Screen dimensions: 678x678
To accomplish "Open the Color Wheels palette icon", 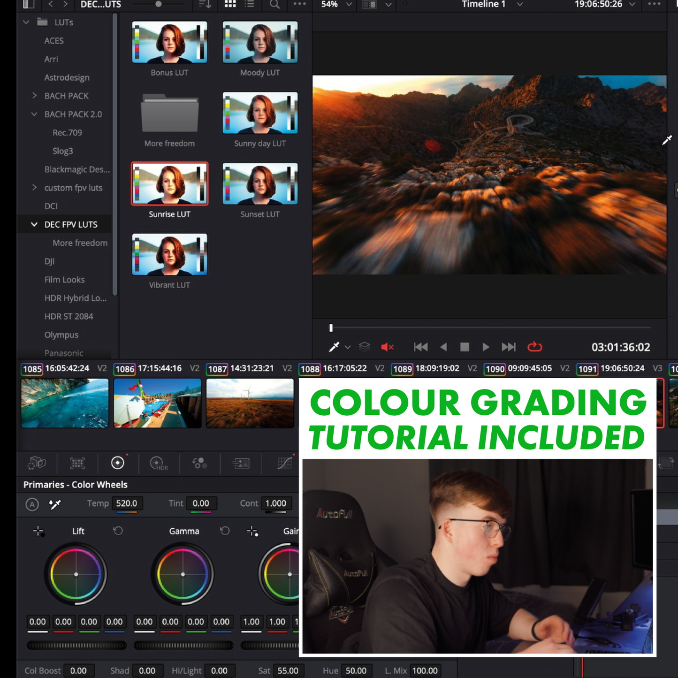I will [x=117, y=463].
